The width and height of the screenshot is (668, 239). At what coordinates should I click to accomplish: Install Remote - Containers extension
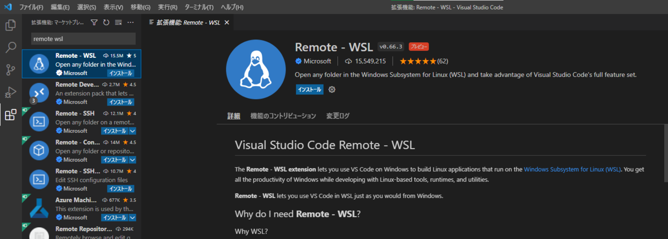point(115,160)
